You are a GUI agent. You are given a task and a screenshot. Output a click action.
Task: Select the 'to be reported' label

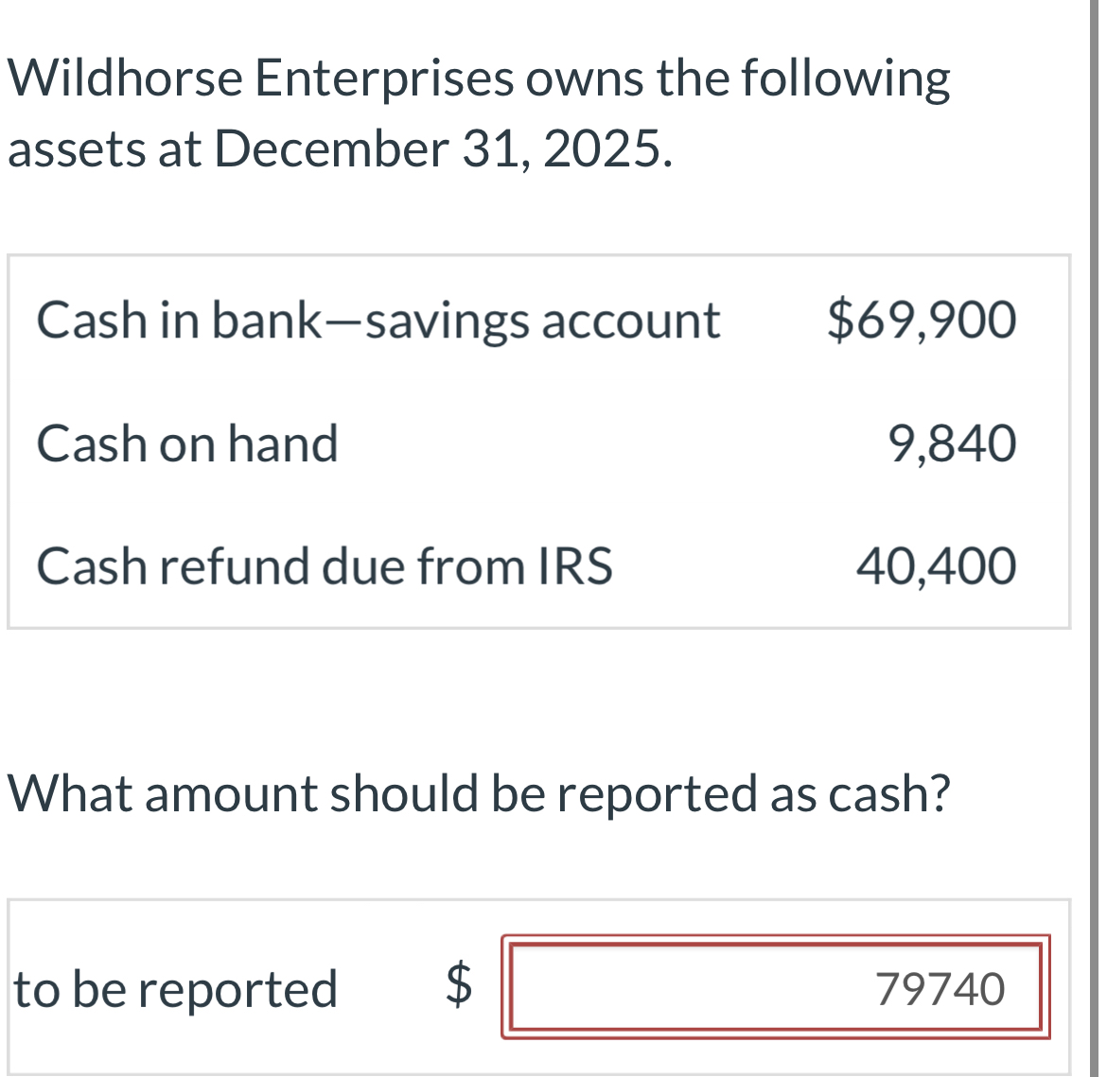pos(175,988)
